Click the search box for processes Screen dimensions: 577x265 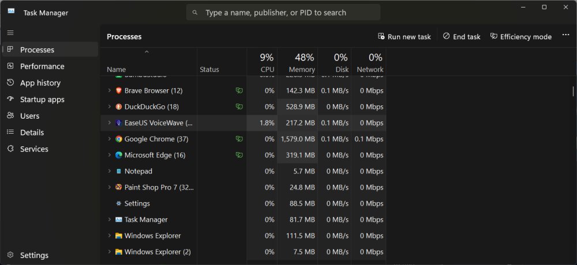pos(283,12)
